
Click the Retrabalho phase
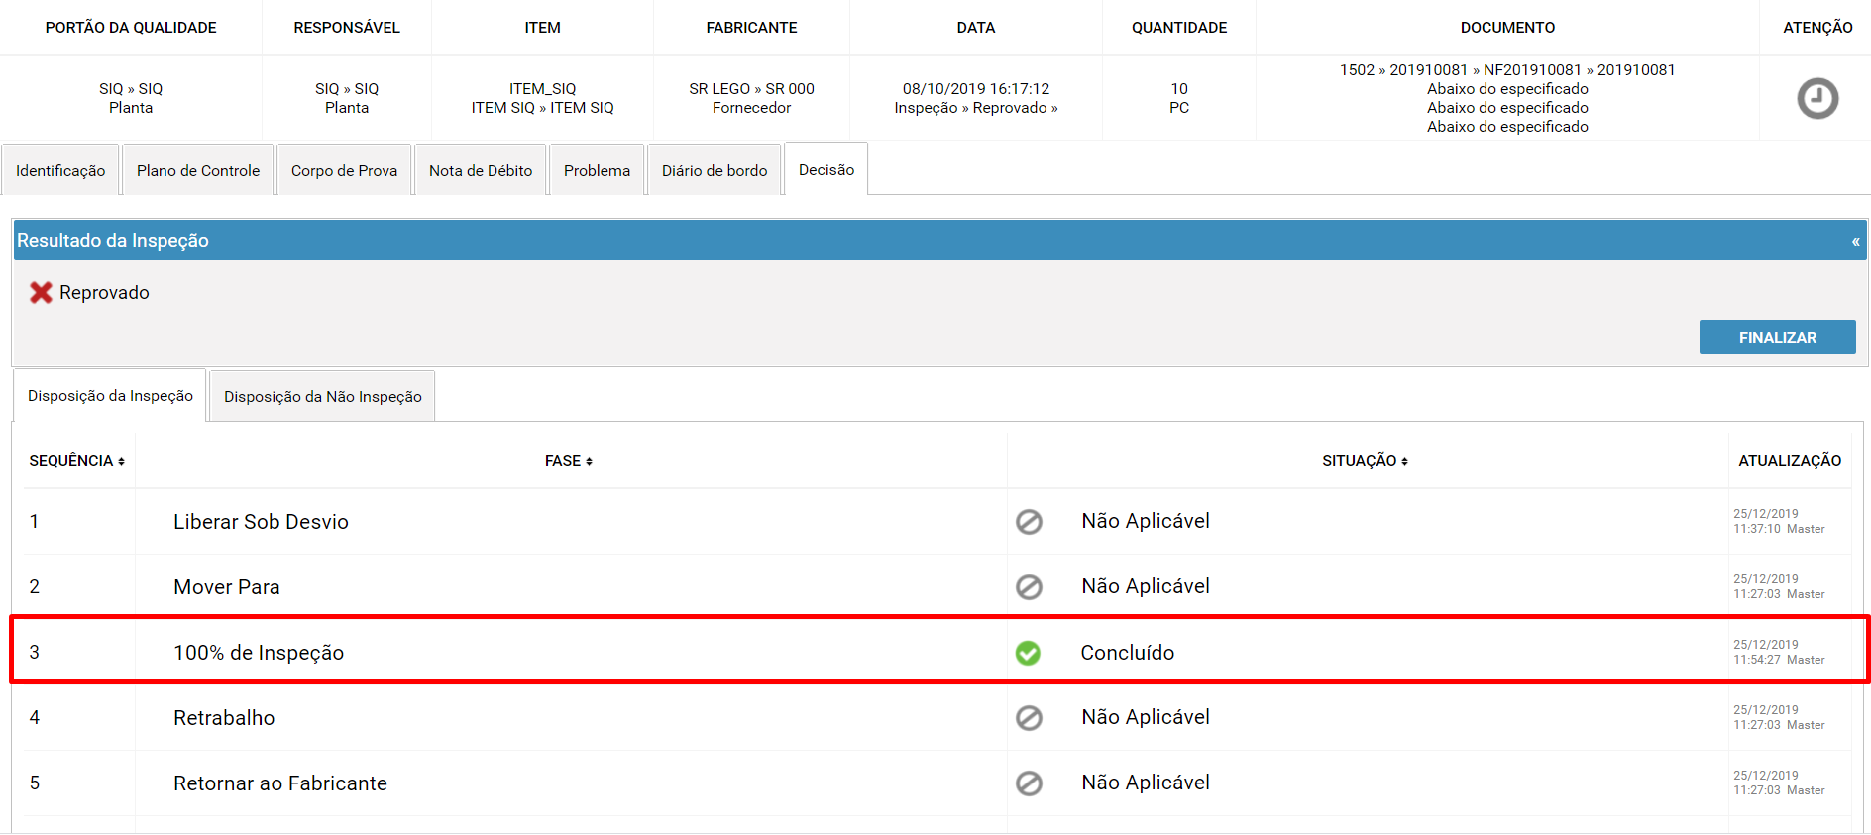224,718
